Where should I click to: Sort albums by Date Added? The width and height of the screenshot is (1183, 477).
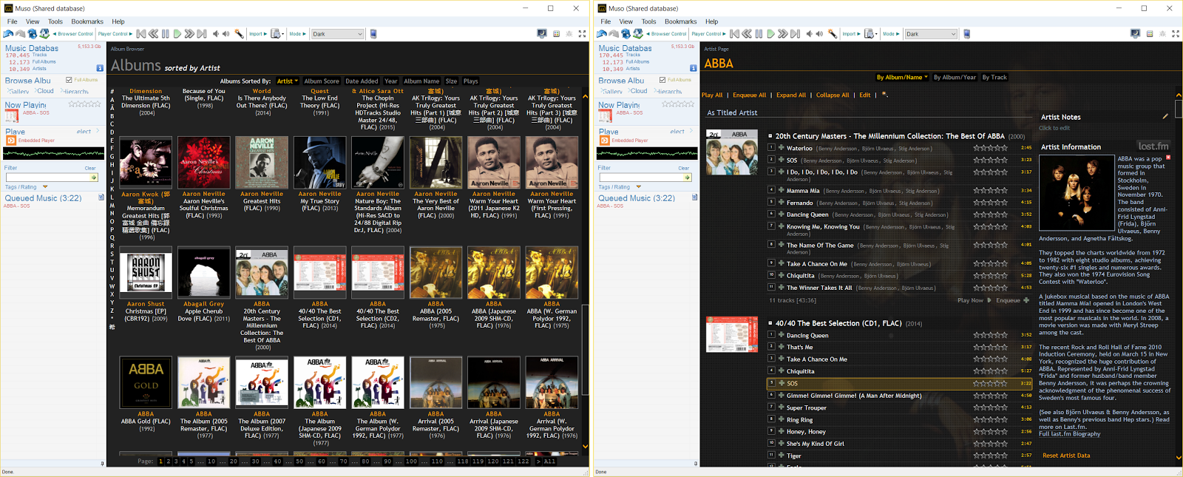[362, 81]
